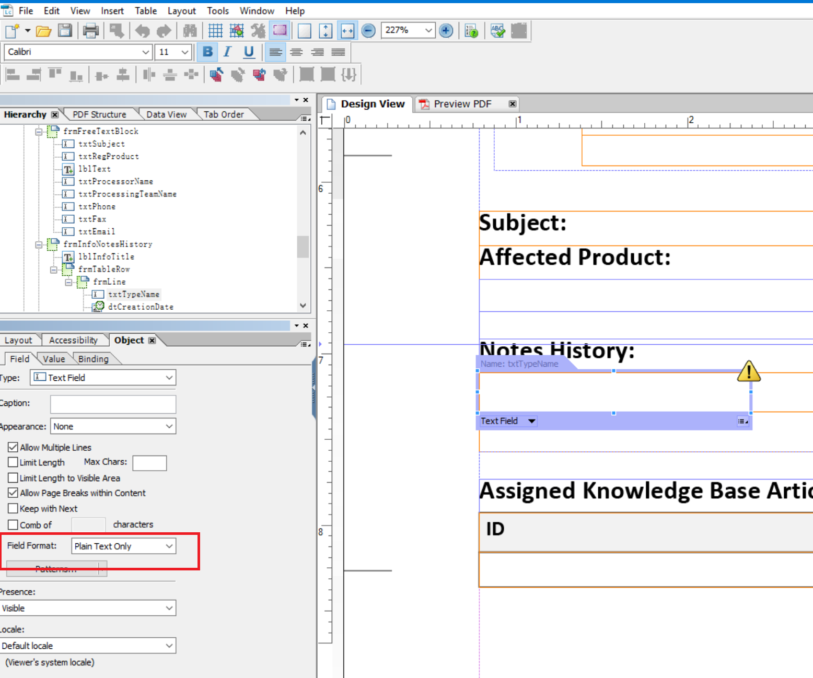The height and width of the screenshot is (678, 813).
Task: Open Find with the binoculars icon
Action: coord(190,31)
